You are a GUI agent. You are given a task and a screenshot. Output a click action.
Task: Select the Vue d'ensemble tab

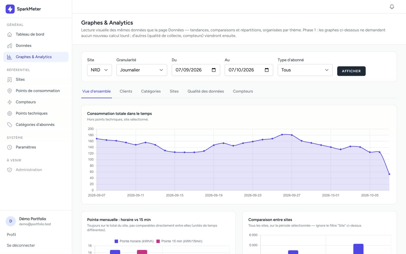pyautogui.click(x=96, y=91)
